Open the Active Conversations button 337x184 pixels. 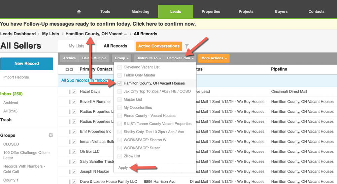tap(159, 46)
